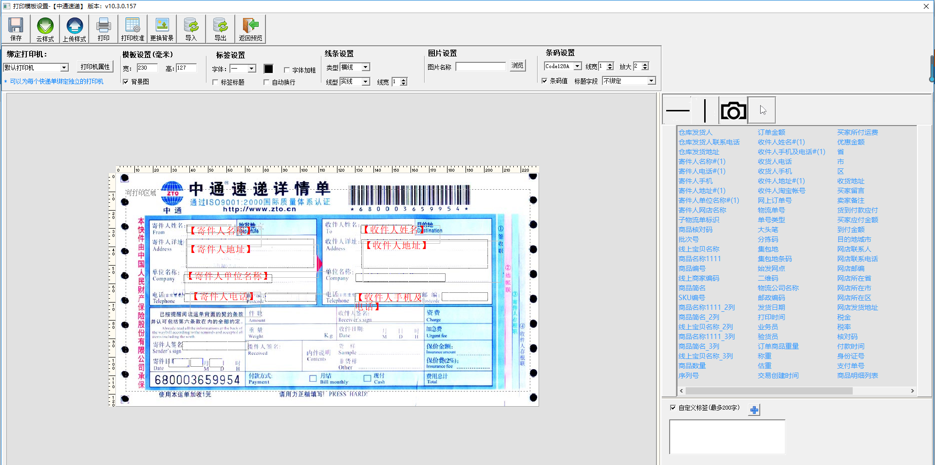Click the 导出 export icon
The width and height of the screenshot is (935, 465).
[221, 29]
